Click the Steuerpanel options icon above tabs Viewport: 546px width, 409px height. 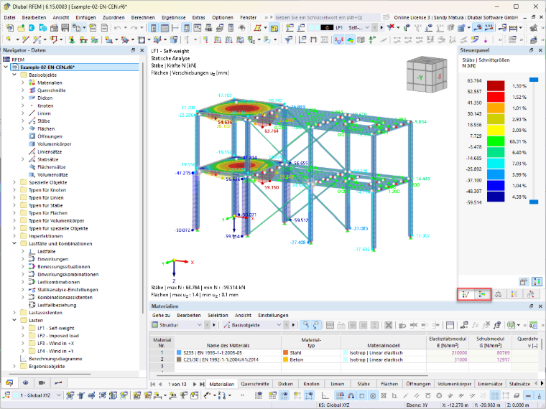523,281
